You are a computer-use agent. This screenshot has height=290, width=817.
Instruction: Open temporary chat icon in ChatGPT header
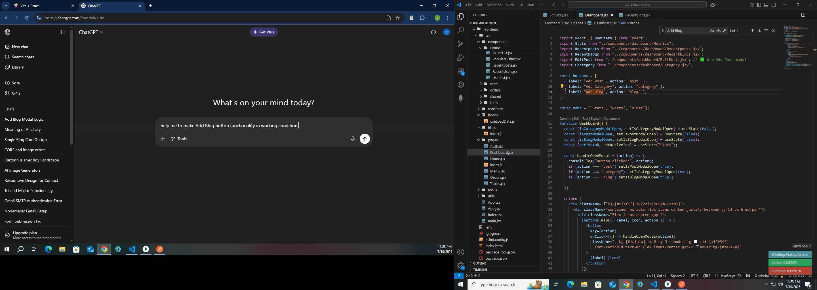[x=433, y=32]
